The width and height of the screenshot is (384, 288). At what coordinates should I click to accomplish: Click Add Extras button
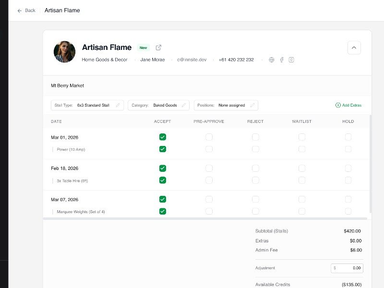pyautogui.click(x=348, y=105)
